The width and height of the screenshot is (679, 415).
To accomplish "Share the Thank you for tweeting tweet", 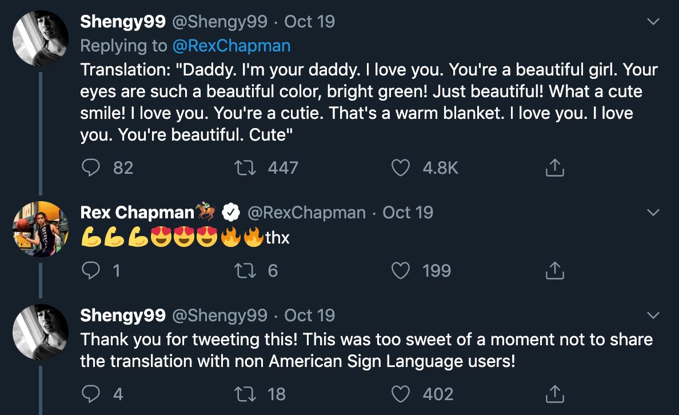I will [554, 394].
